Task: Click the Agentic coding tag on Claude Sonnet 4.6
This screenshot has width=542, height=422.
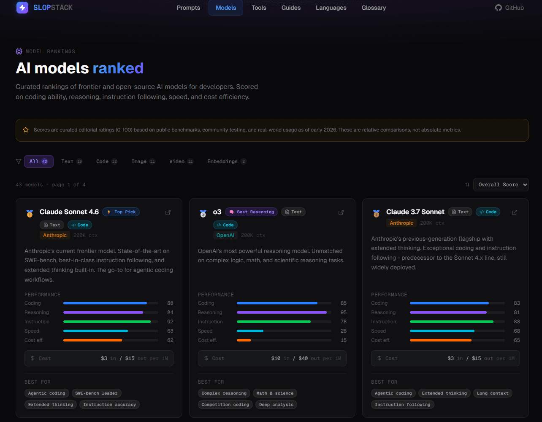Action: [46, 393]
